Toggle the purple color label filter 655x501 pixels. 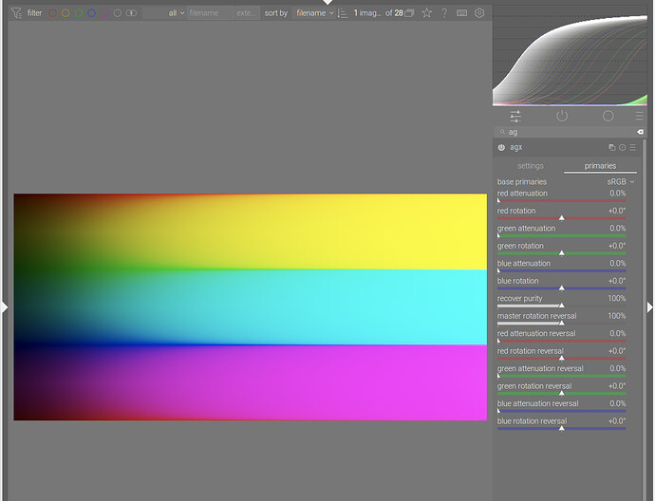coord(104,13)
